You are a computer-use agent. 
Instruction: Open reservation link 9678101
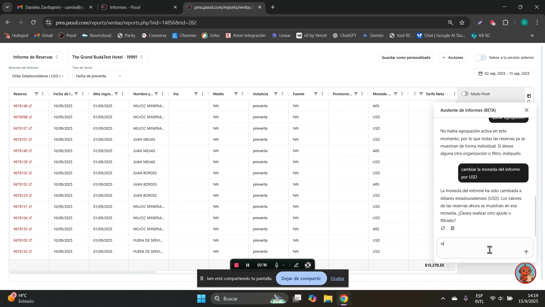pyautogui.click(x=20, y=140)
